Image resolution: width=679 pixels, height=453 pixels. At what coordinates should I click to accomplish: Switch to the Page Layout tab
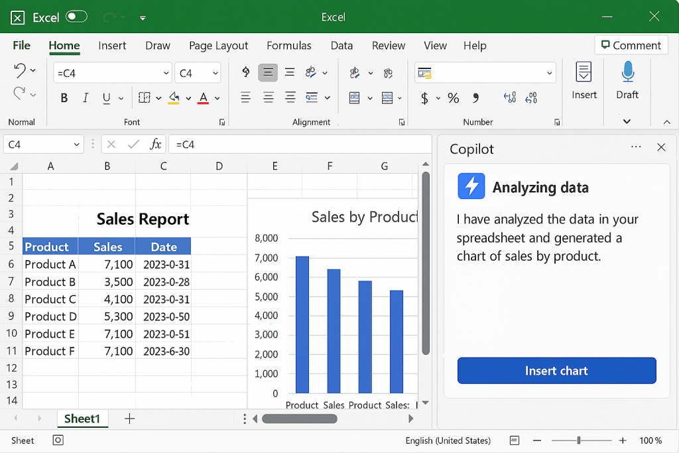click(218, 45)
